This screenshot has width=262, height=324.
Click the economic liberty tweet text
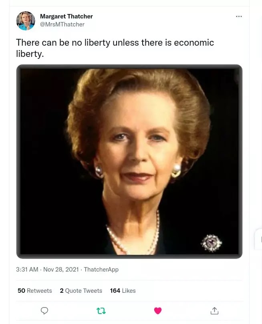coord(115,48)
